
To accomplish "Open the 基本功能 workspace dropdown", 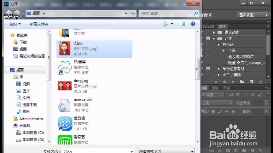I will pos(253,15).
